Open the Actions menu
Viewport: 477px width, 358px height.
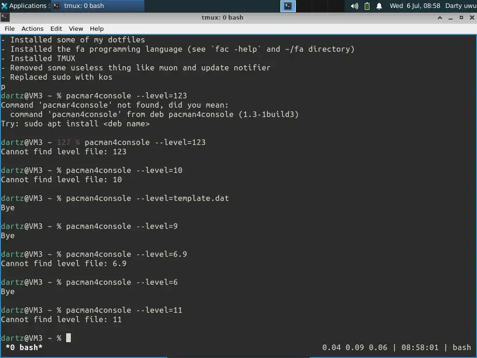[32, 28]
